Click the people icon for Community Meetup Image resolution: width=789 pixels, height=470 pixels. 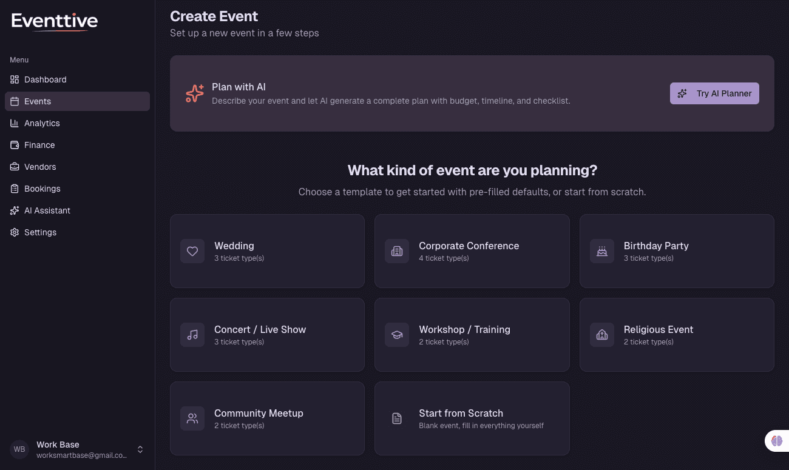[x=192, y=418]
